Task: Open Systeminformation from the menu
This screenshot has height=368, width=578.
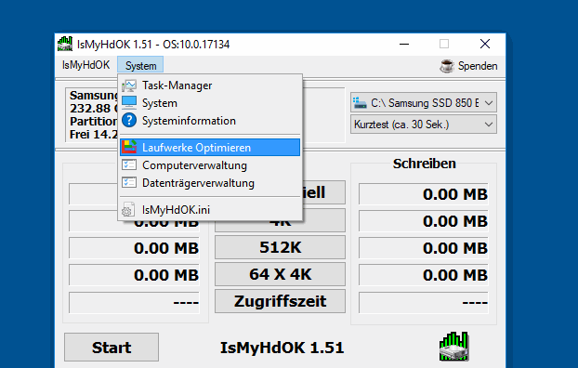Action: (x=210, y=121)
